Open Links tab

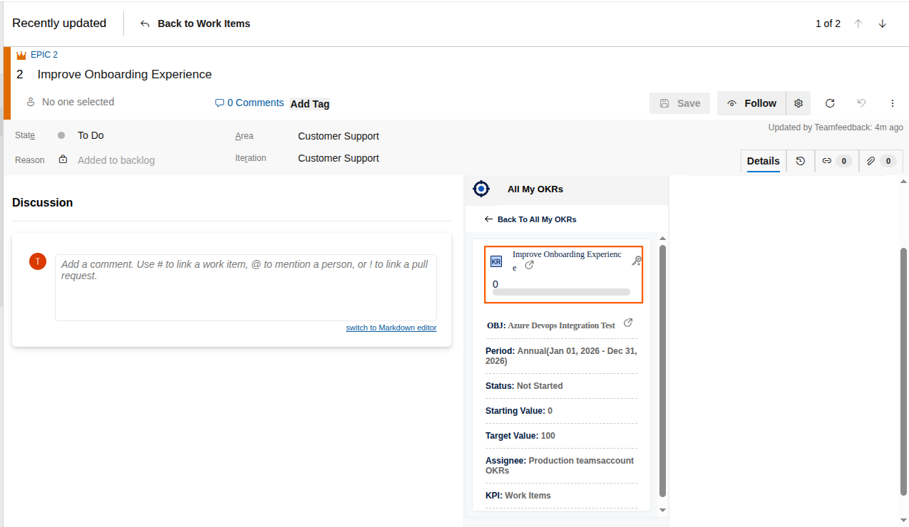tap(836, 161)
